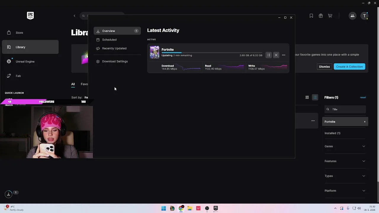Open the gift rewards icon
This screenshot has height=213, width=379.
[x=321, y=16]
